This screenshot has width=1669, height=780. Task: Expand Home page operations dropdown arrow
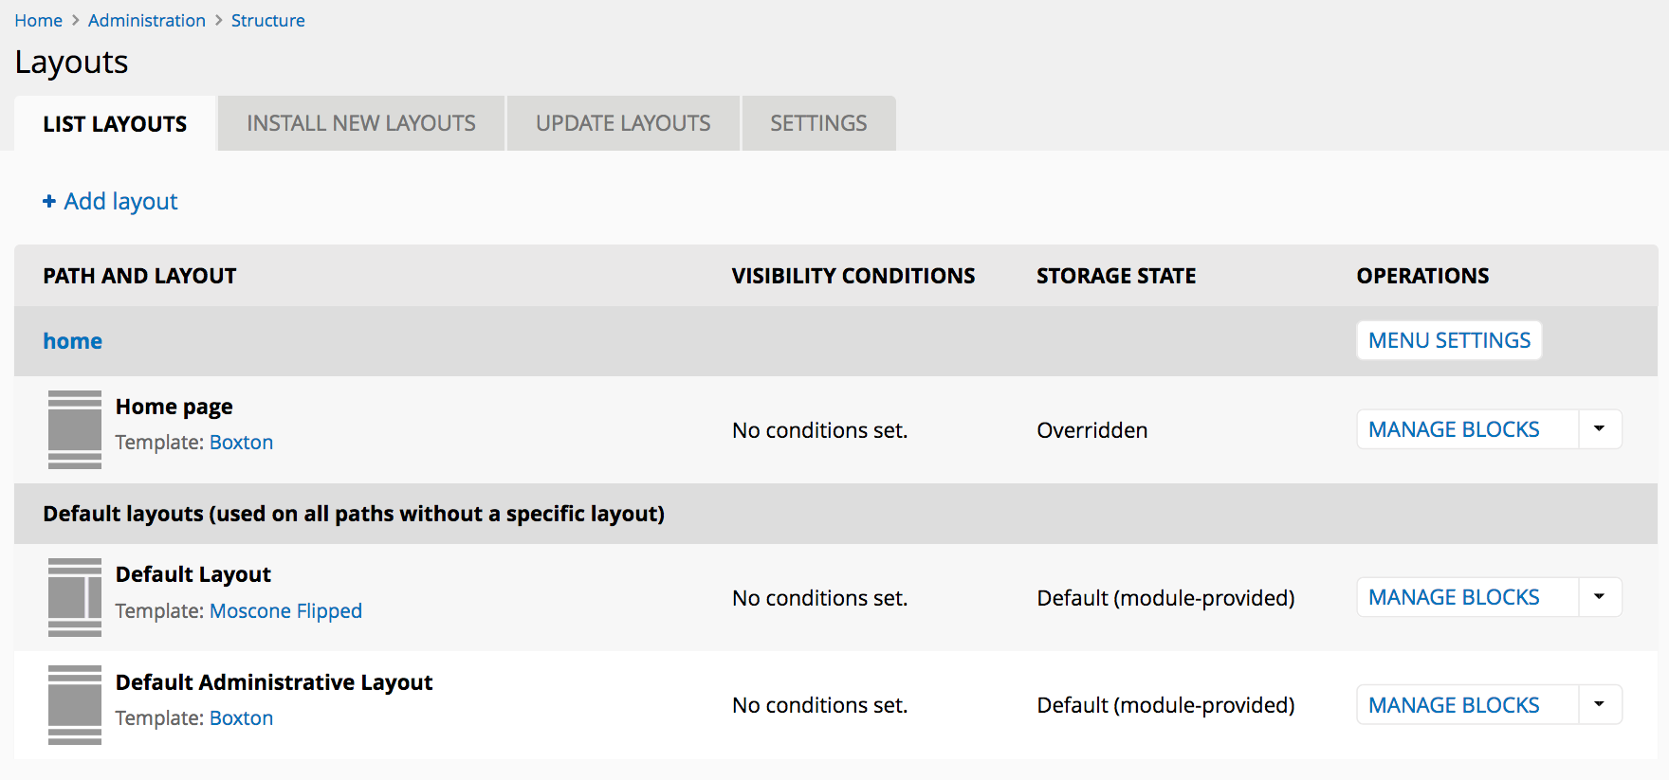1600,429
